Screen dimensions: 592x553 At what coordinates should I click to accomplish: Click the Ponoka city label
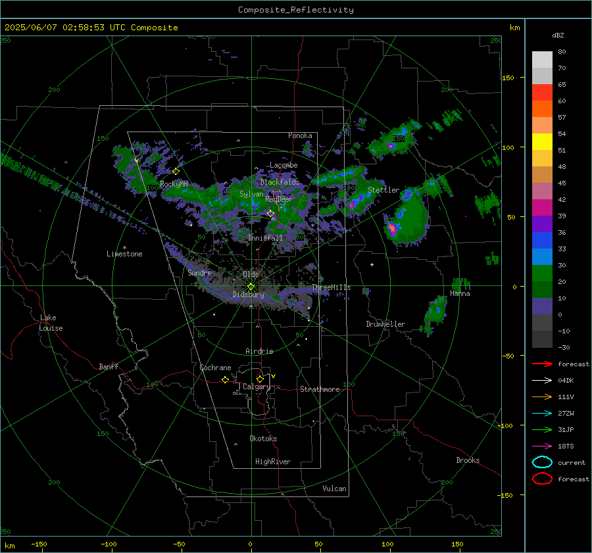tap(300, 135)
